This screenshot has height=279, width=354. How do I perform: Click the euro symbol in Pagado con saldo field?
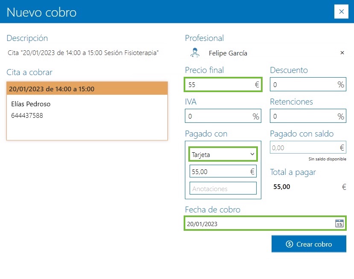342,147
